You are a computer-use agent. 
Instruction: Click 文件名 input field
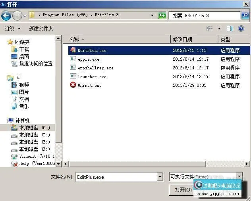[x=116, y=177]
